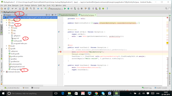Image resolution: width=172 pixels, height=96 pixels.
Task: Expand the libs folder
Action: point(9,30)
